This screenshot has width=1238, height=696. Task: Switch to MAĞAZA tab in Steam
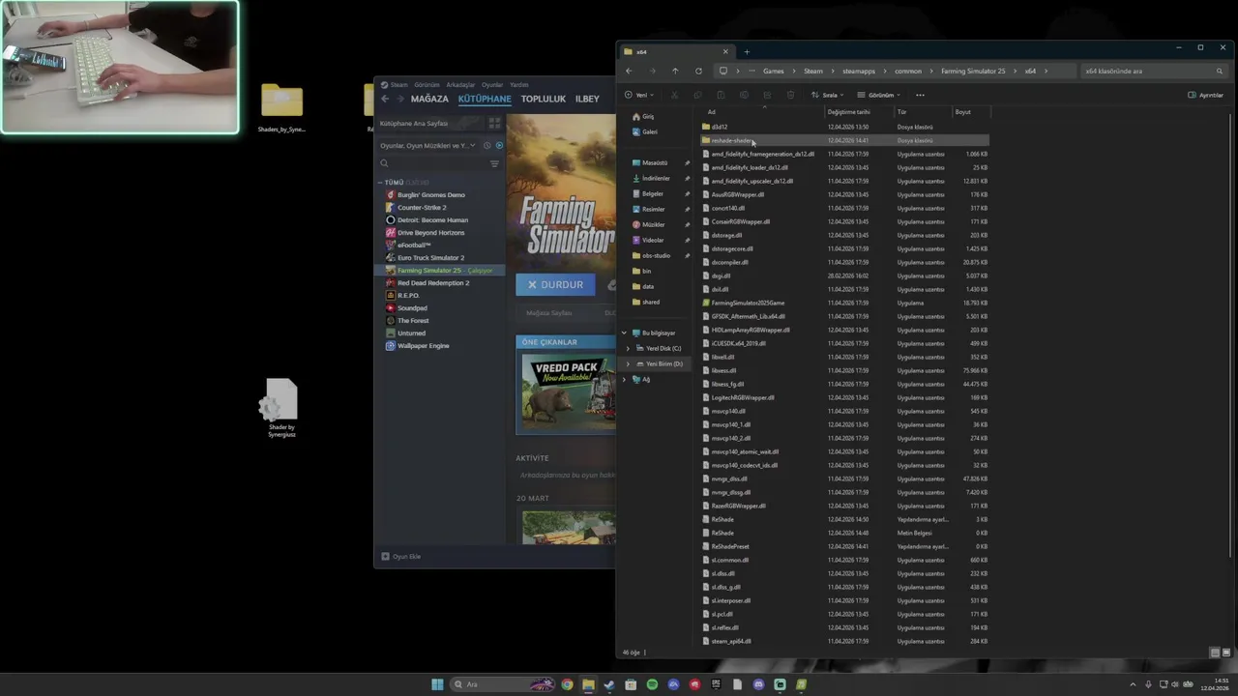(429, 99)
